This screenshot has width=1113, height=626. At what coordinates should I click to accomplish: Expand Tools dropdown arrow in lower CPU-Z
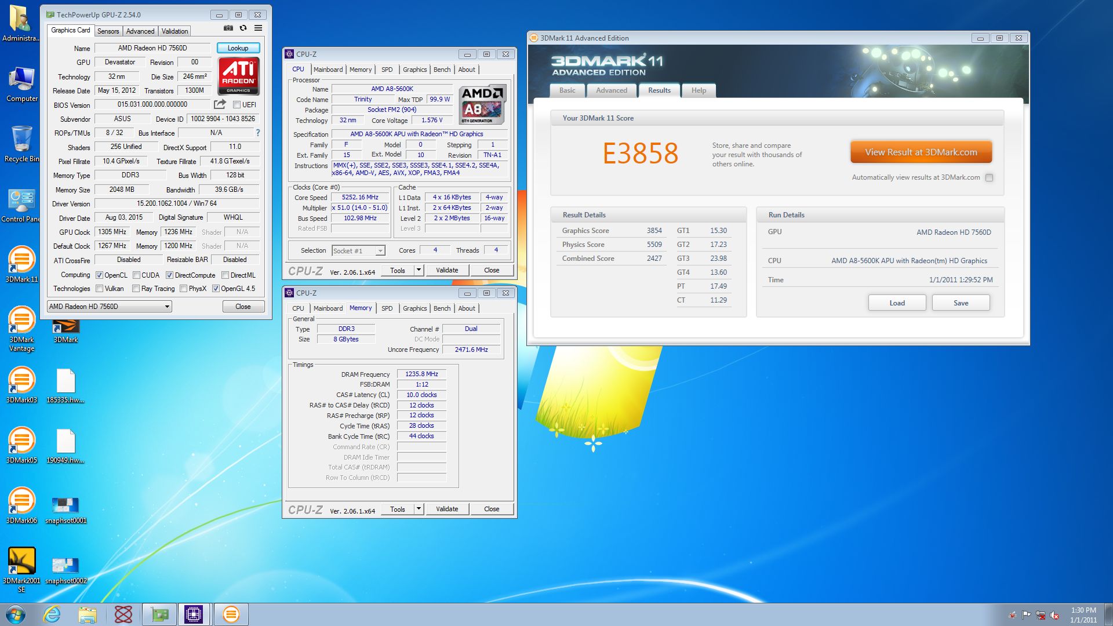[x=419, y=509]
